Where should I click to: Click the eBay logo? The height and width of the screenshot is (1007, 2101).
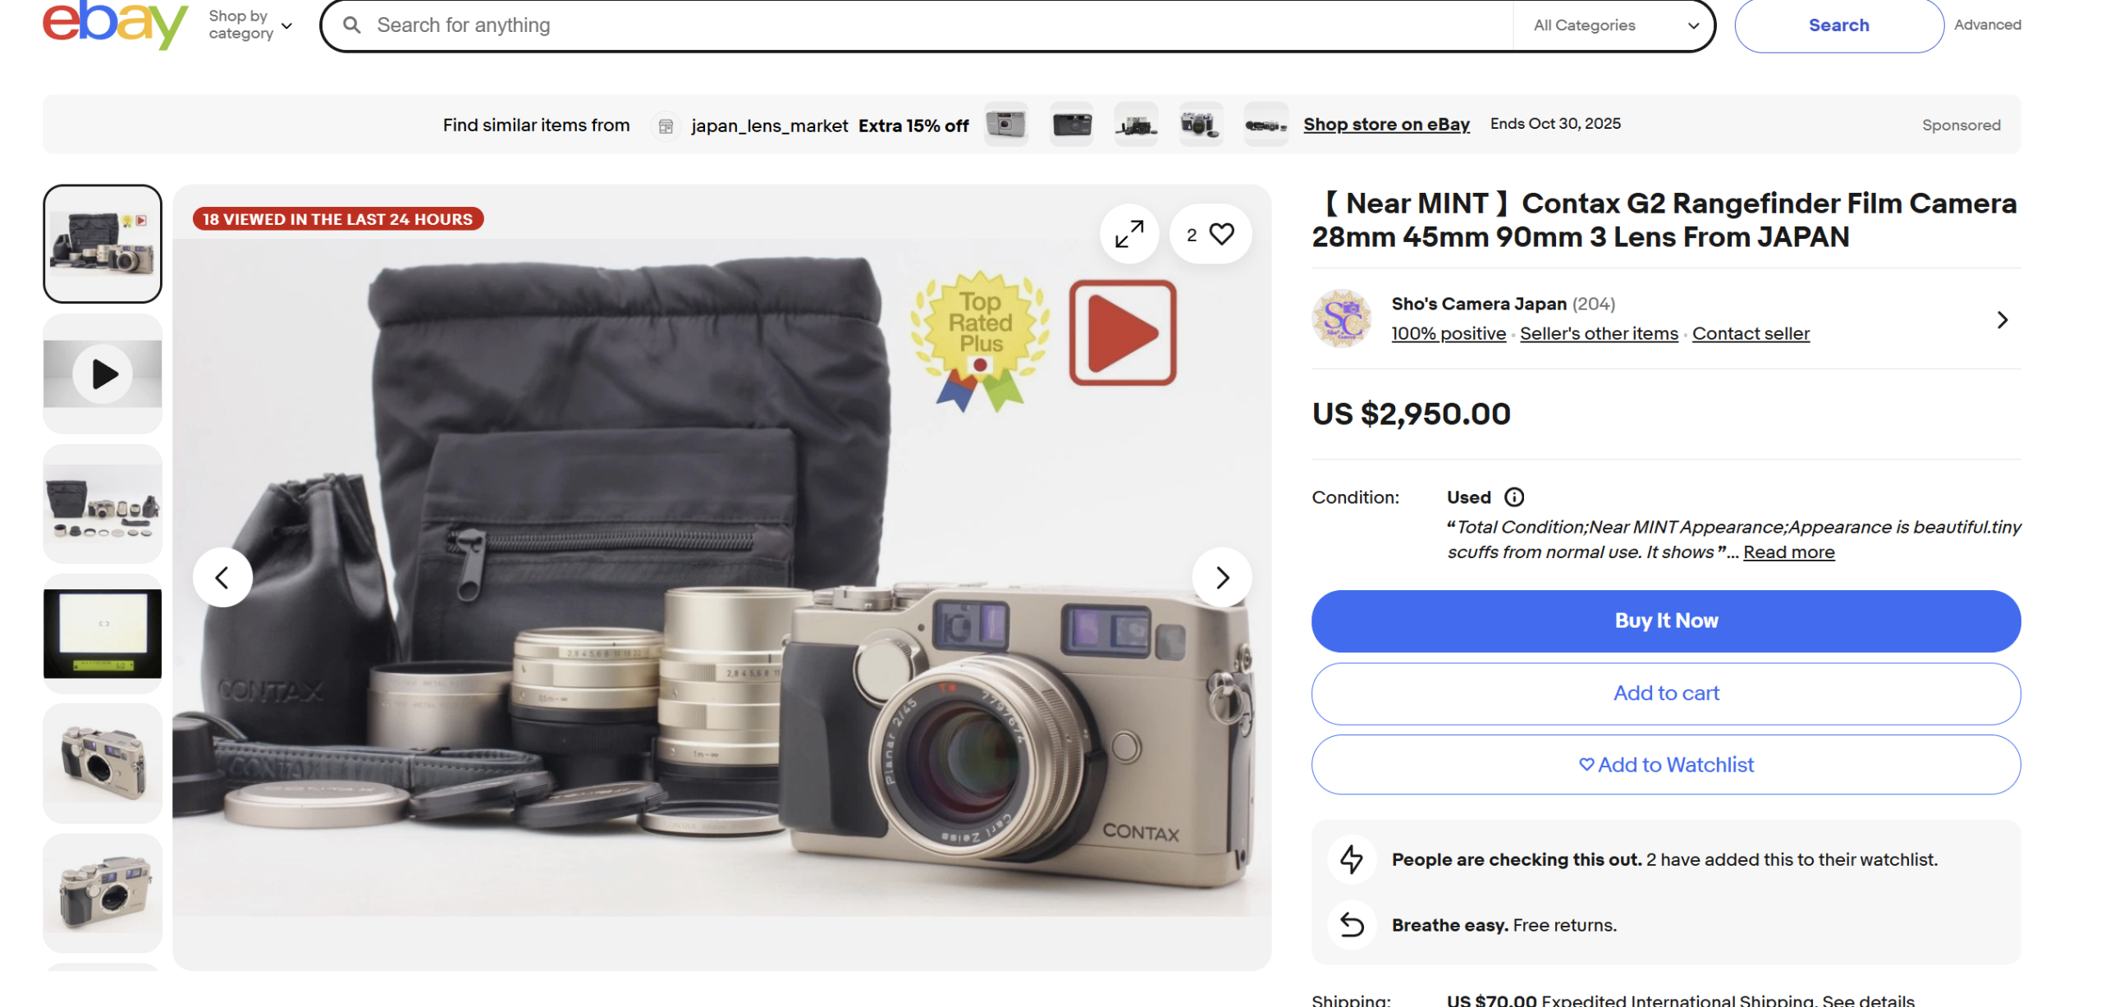point(115,25)
